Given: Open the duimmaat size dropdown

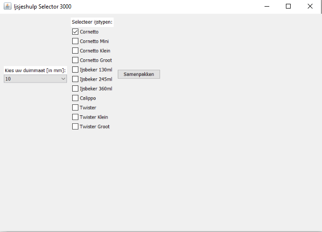Looking at the screenshot, I should (x=35, y=79).
